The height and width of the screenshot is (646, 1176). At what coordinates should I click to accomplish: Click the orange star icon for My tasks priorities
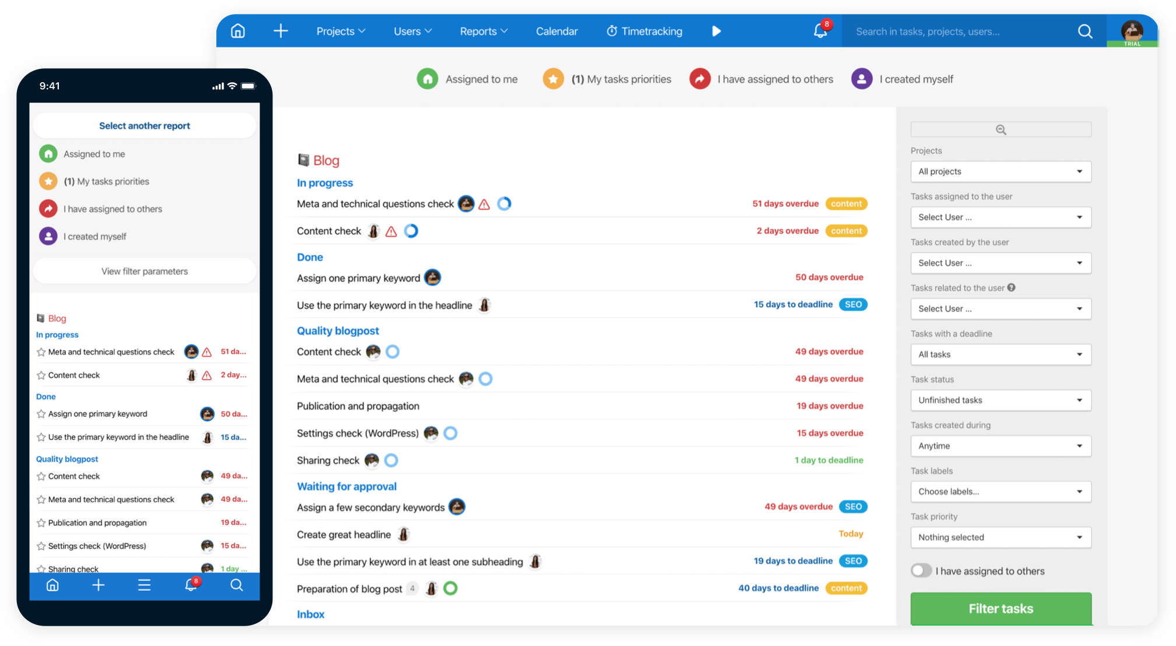[553, 79]
